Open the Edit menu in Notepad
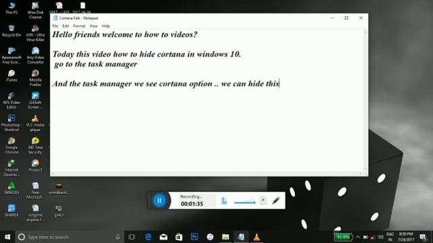 (66, 26)
